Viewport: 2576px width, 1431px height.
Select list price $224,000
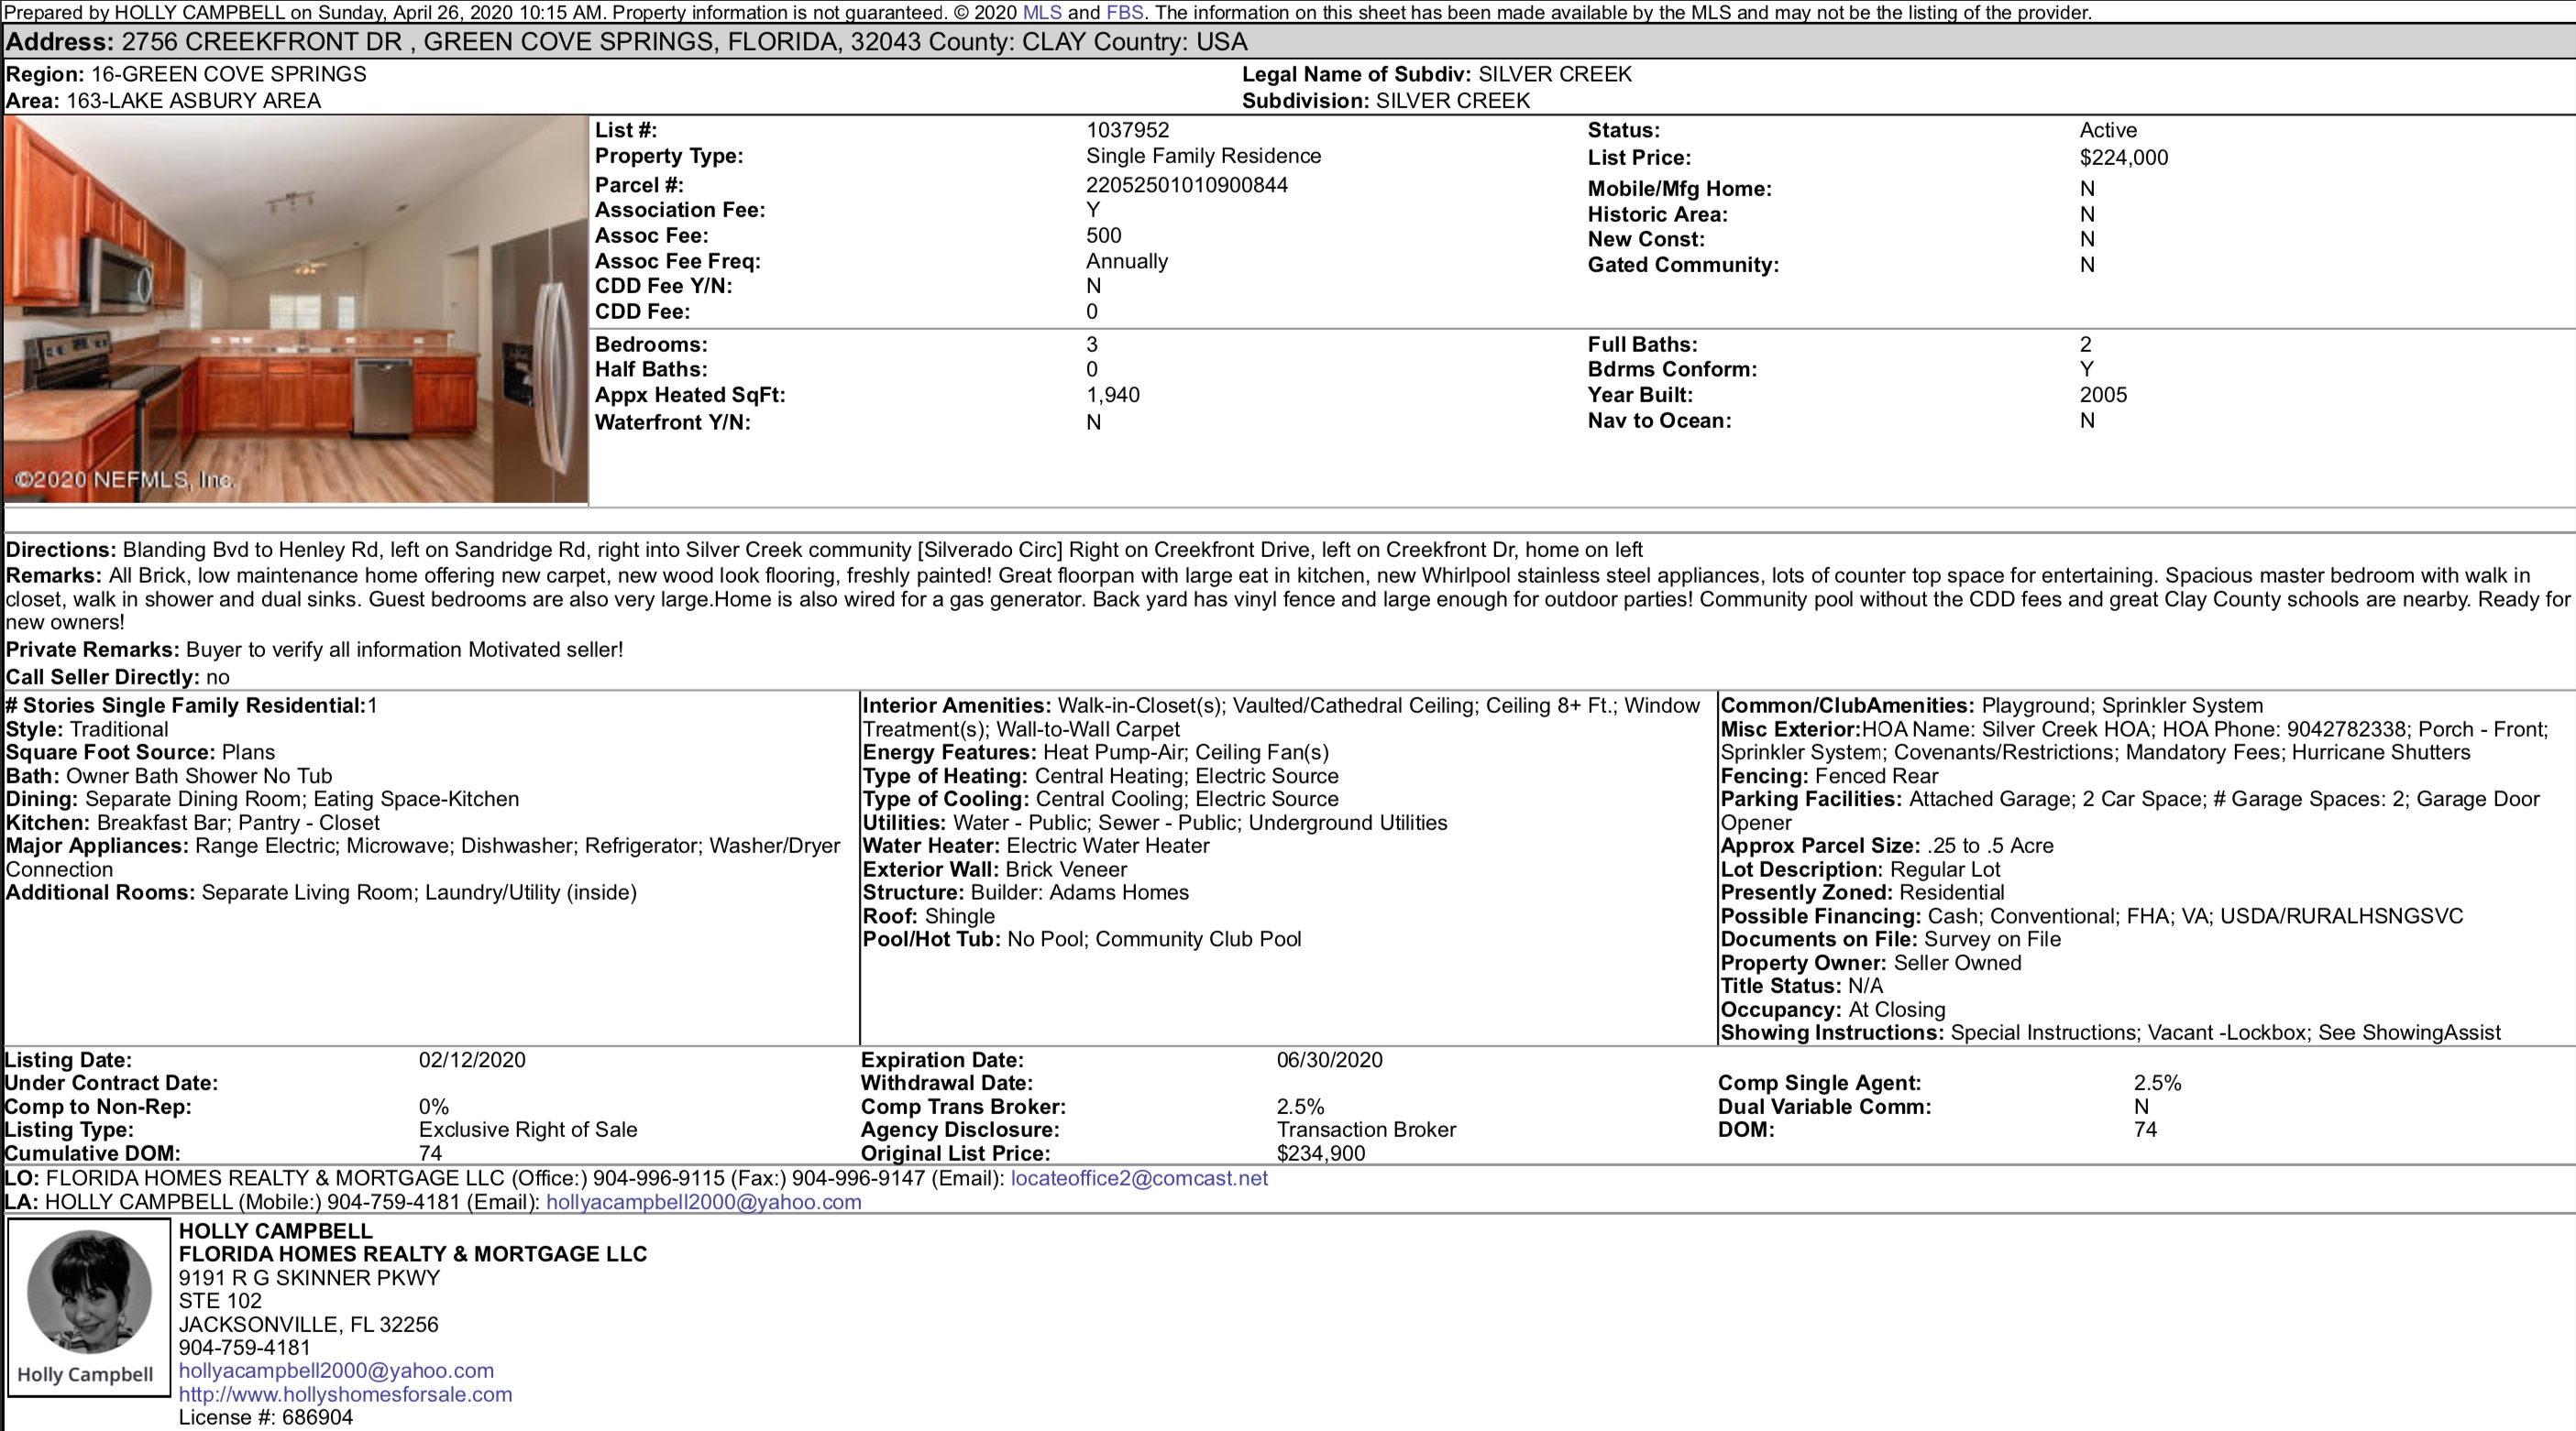click(x=2123, y=158)
